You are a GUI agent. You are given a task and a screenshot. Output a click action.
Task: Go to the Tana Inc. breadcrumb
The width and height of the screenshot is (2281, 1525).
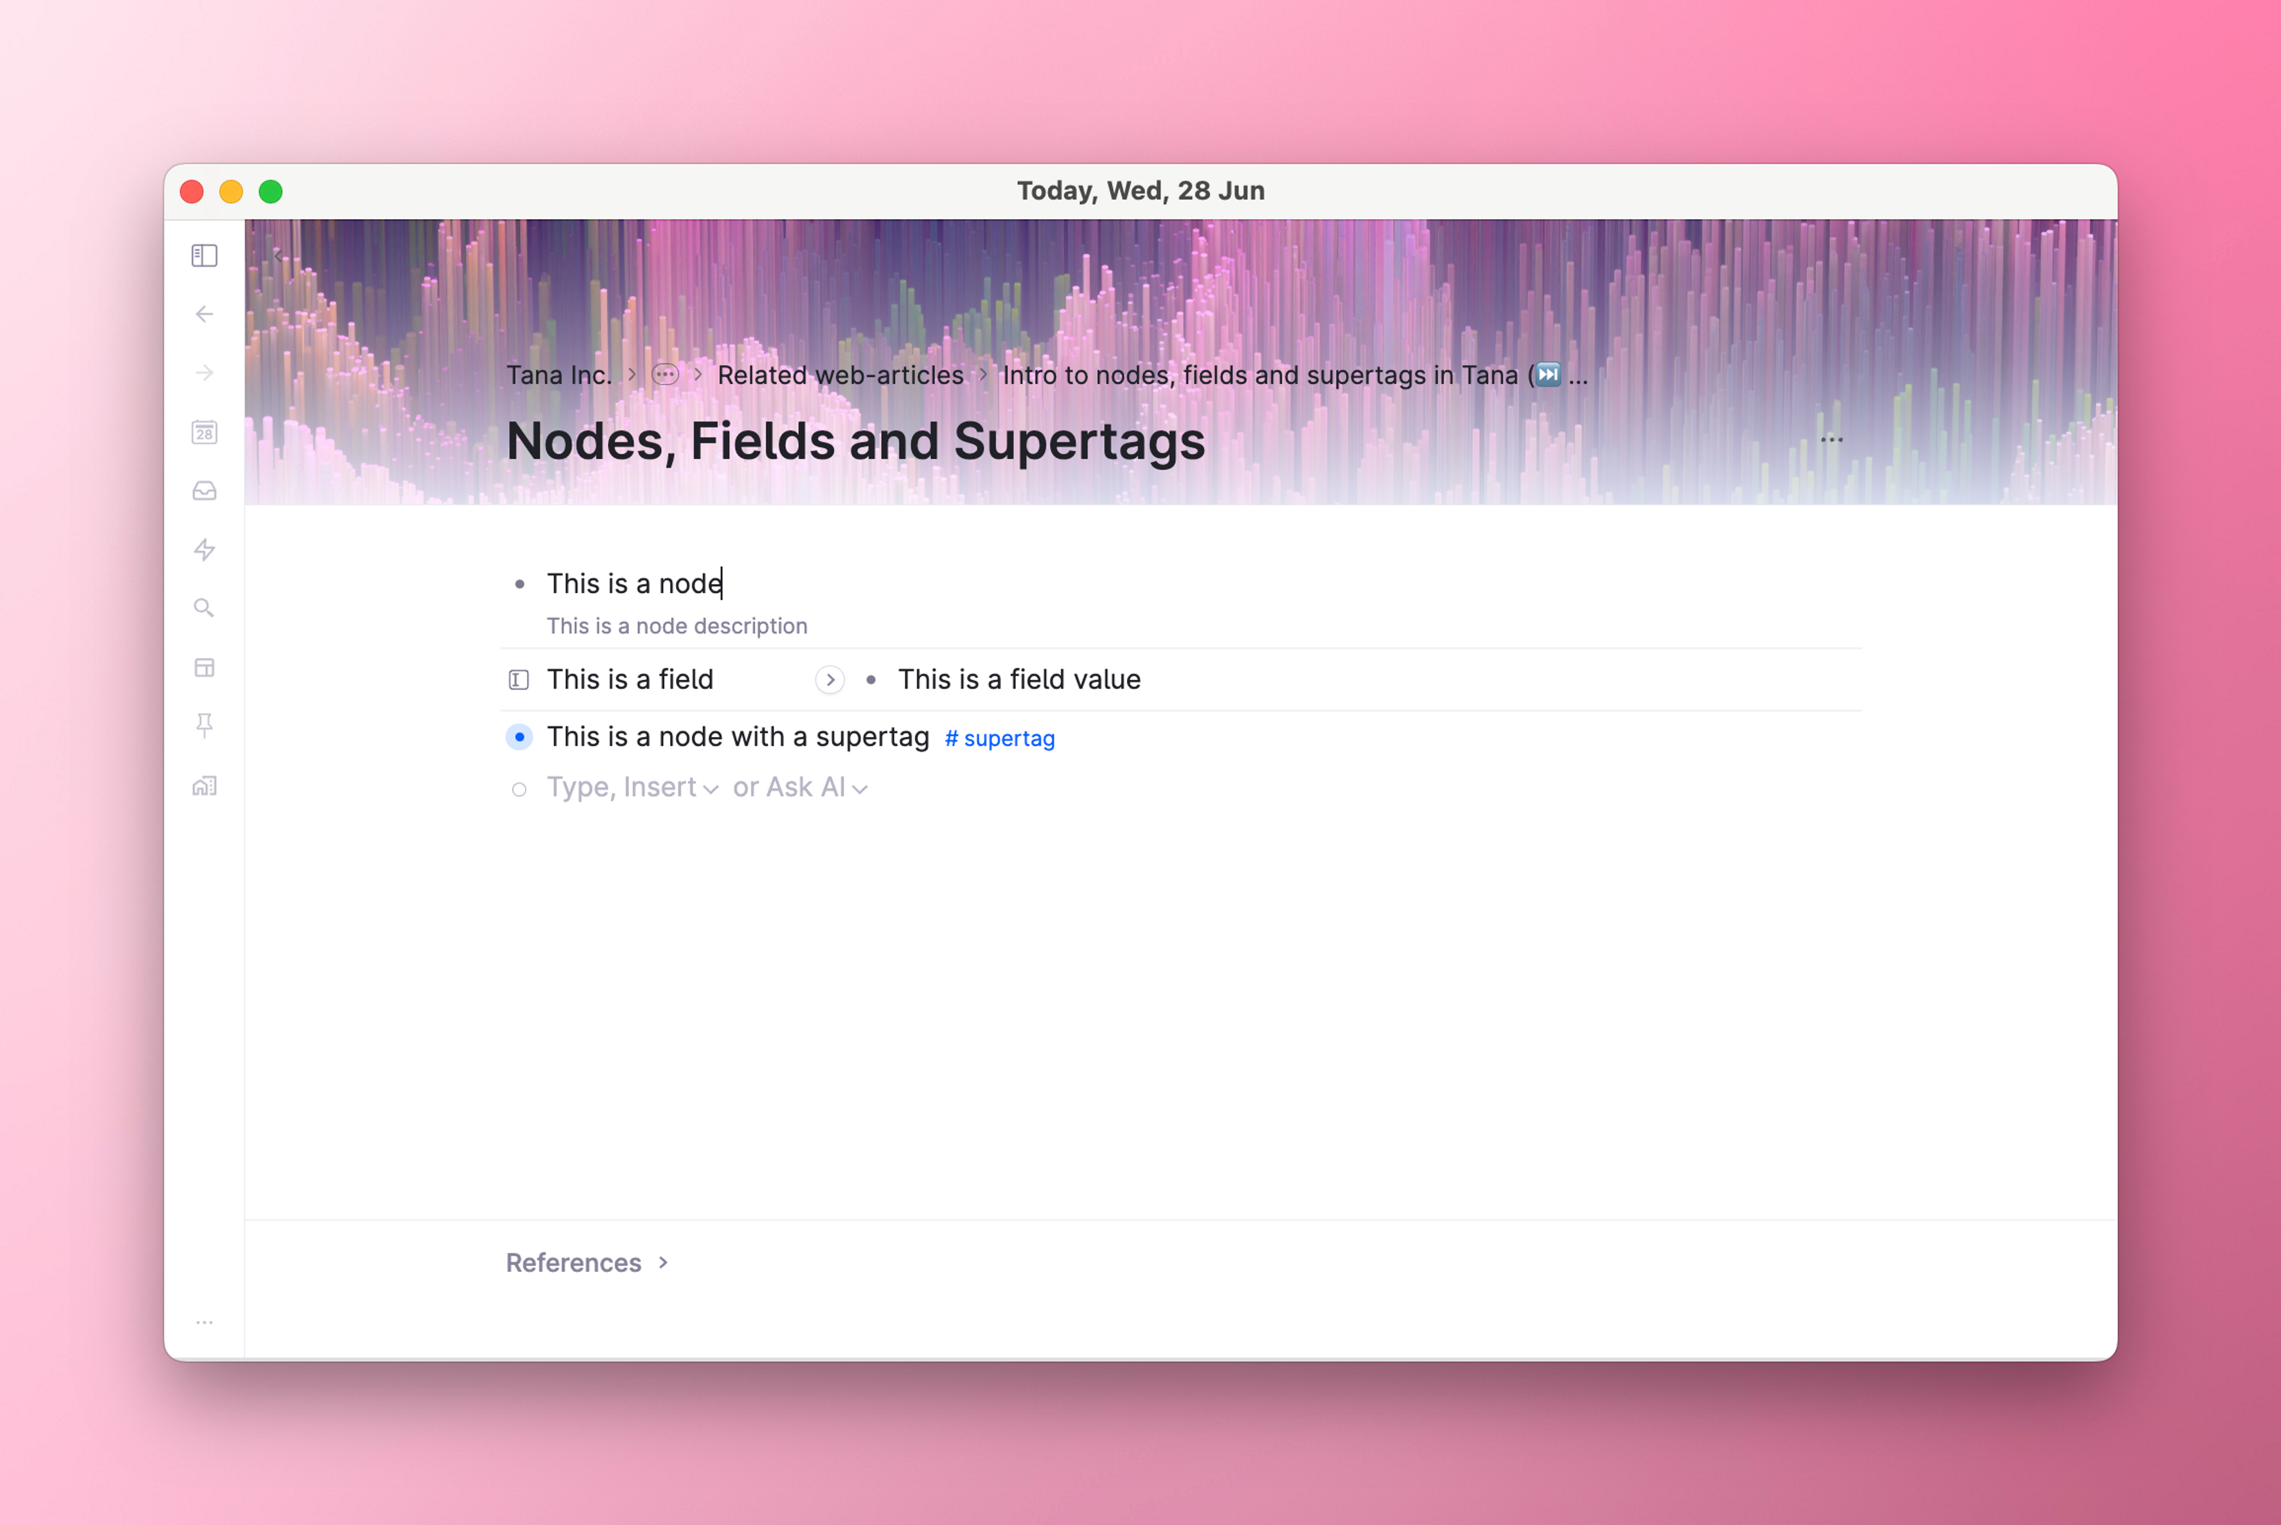tap(560, 375)
